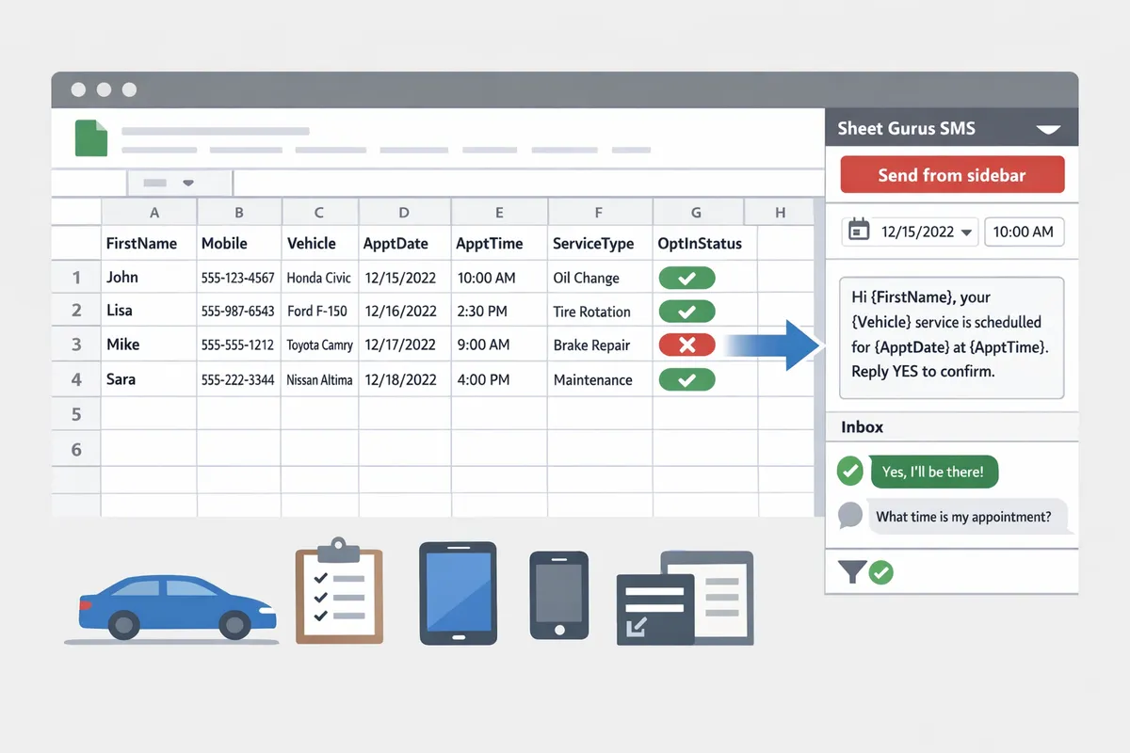The height and width of the screenshot is (753, 1130).
Task: Click the ApptDate header cell
Action: [x=404, y=243]
